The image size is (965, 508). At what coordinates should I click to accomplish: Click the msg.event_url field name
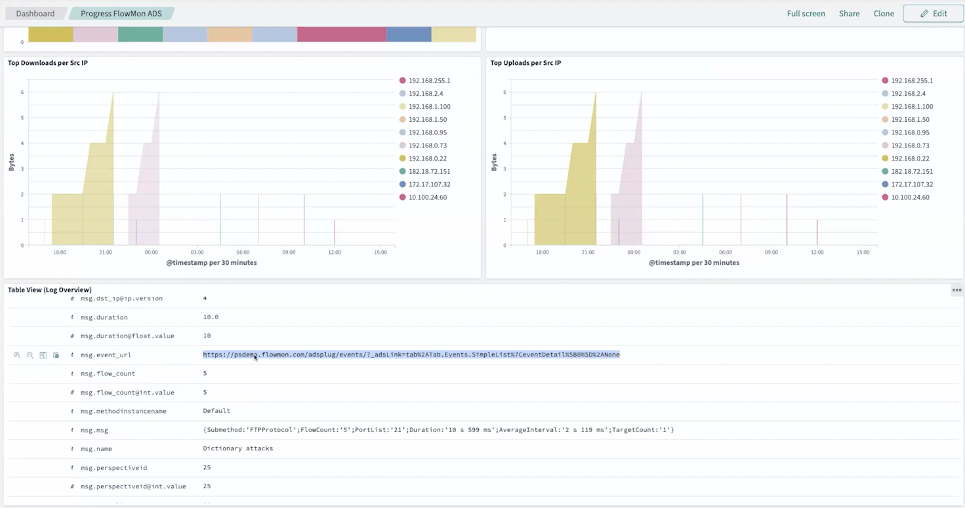pyautogui.click(x=106, y=355)
